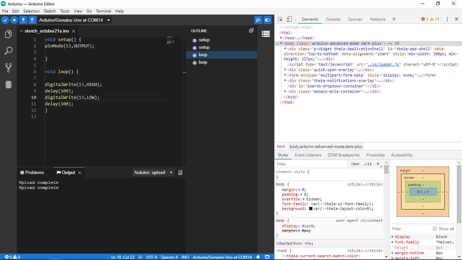
Task: Expand the computed display property
Action: click(x=393, y=237)
